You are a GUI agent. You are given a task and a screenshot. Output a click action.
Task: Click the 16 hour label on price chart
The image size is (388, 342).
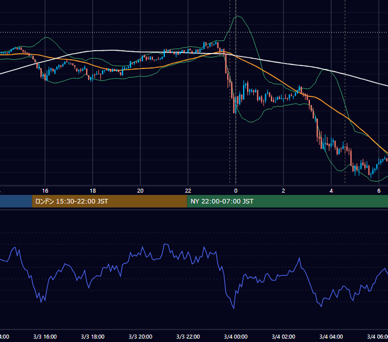45,191
